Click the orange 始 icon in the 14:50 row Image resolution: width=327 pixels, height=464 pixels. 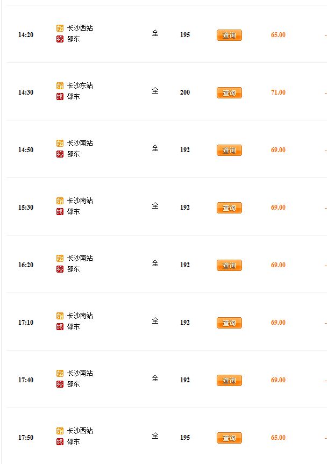coord(60,143)
